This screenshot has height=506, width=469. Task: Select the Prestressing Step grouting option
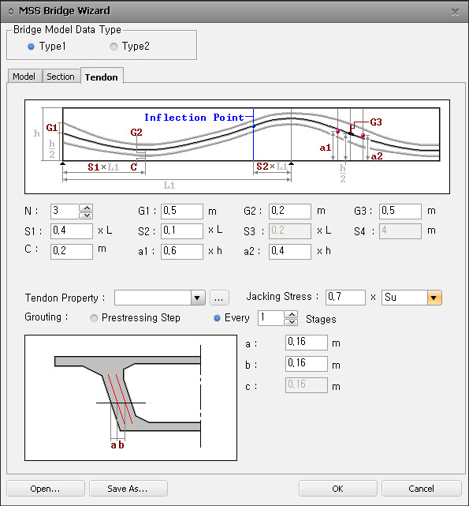[x=94, y=318]
